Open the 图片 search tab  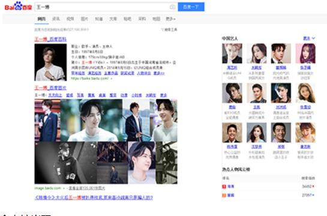point(85,19)
